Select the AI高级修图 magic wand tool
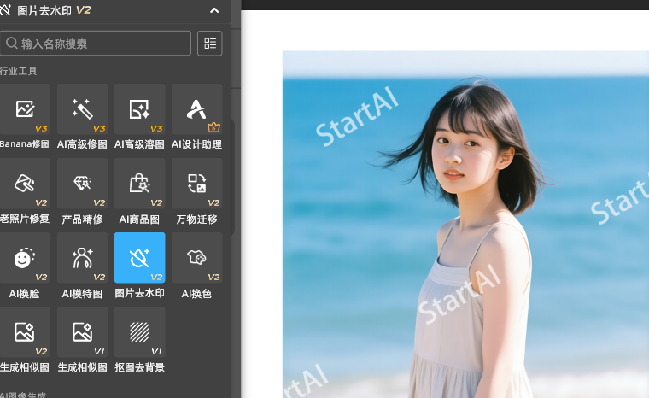This screenshot has height=398, width=649. tap(82, 109)
